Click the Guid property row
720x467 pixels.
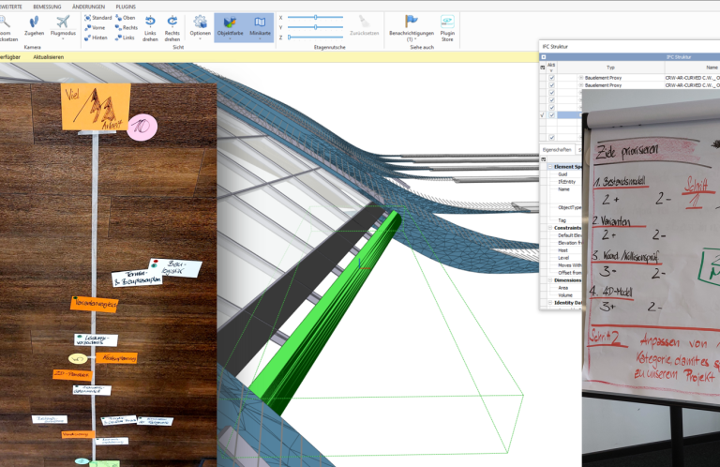pos(562,174)
